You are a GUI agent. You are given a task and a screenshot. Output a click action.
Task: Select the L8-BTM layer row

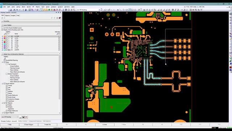point(31,50)
